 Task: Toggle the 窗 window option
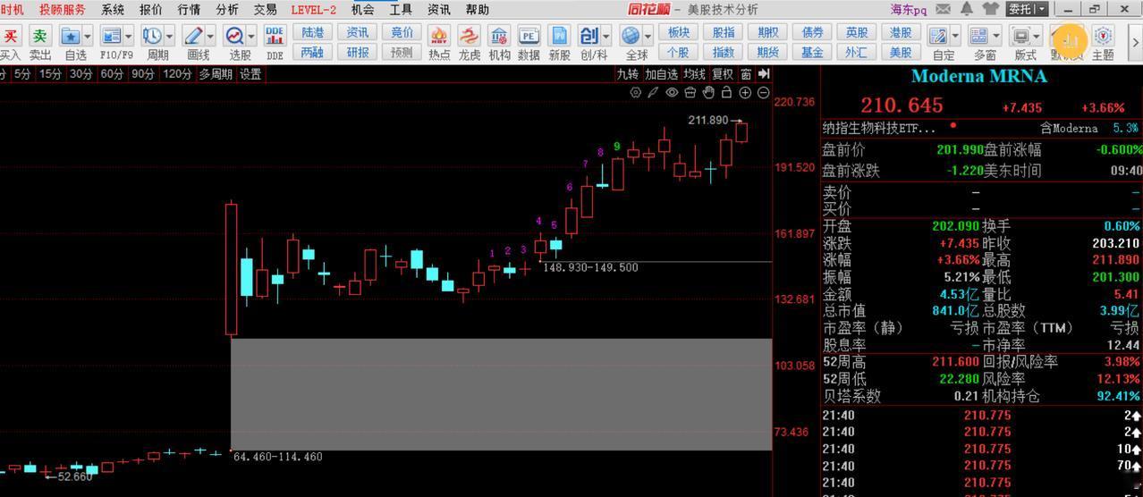746,73
